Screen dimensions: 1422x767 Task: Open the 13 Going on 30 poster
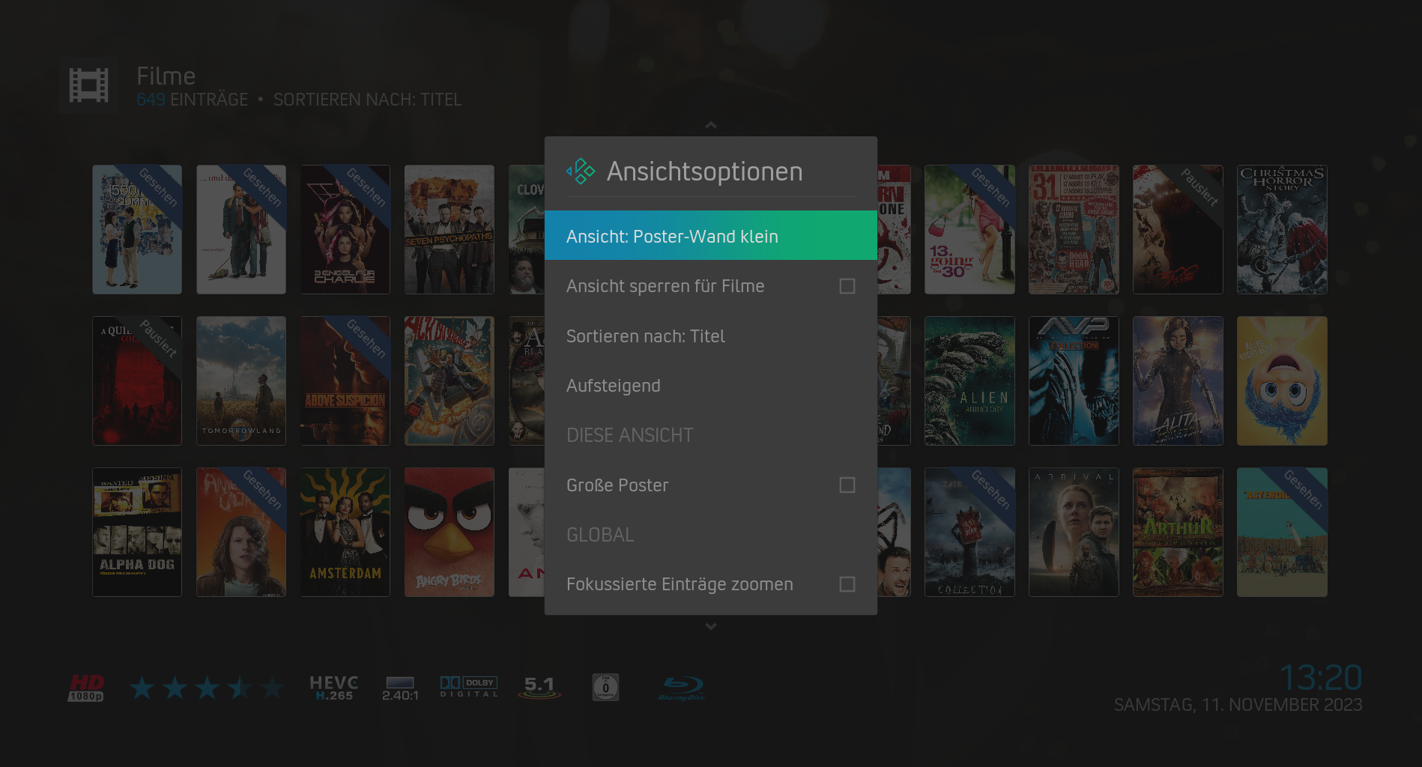969,229
